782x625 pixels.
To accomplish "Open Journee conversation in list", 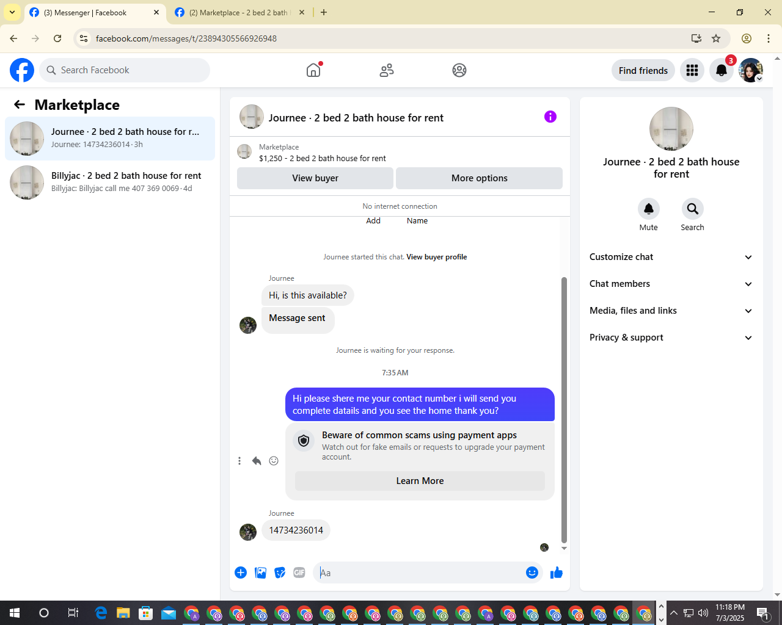I will point(110,139).
